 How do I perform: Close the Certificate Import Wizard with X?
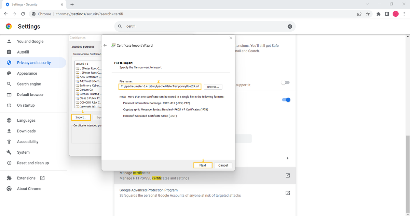click(231, 38)
